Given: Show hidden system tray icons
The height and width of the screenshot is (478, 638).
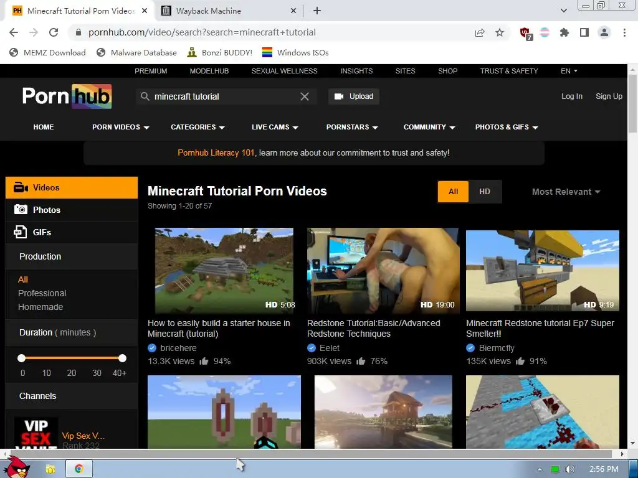Looking at the screenshot, I should click(x=540, y=469).
